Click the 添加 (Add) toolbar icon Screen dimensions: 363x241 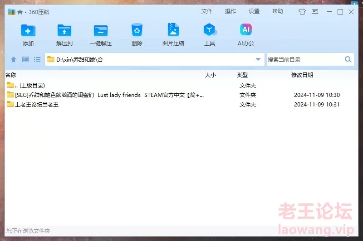tap(28, 30)
